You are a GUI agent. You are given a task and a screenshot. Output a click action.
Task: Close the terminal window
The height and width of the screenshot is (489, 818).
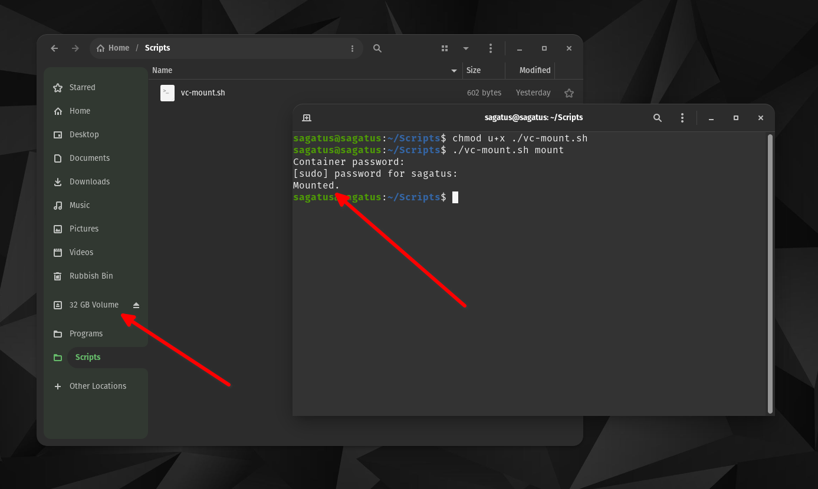761,118
